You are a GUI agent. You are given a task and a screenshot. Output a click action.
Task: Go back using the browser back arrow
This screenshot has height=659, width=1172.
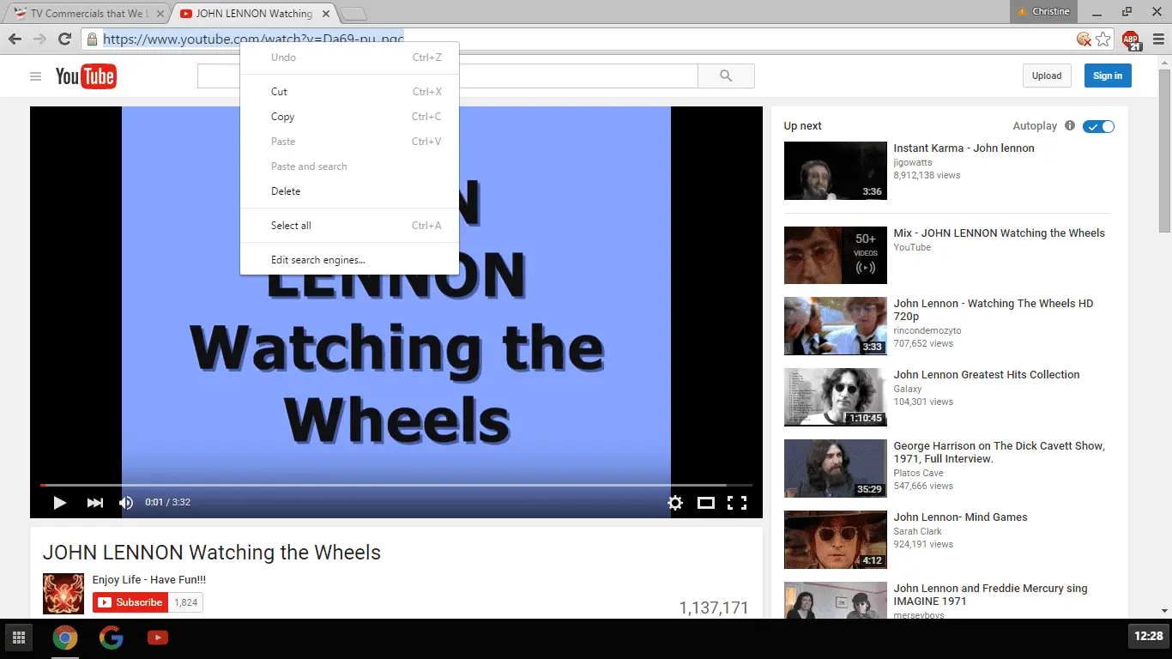click(15, 39)
